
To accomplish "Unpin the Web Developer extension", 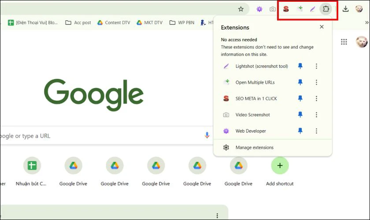I will tap(300, 131).
